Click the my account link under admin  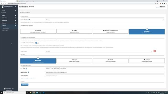[158, 8]
